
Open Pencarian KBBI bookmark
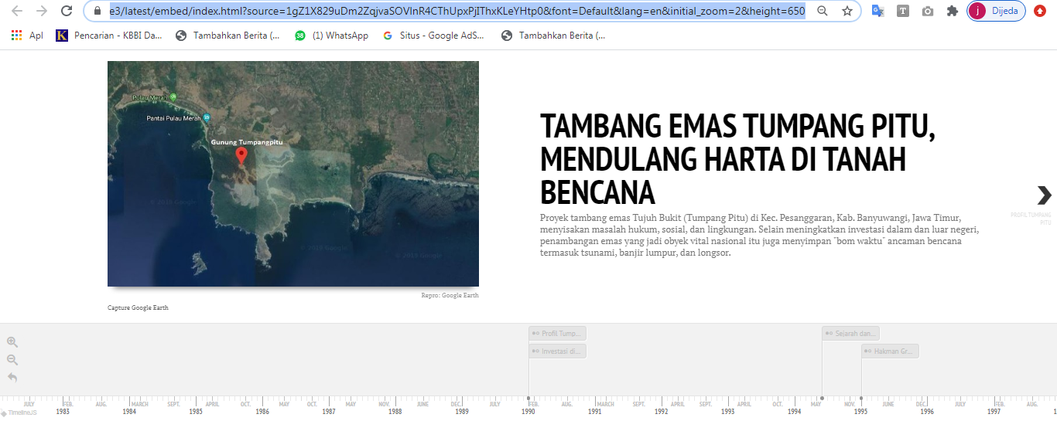tap(109, 36)
